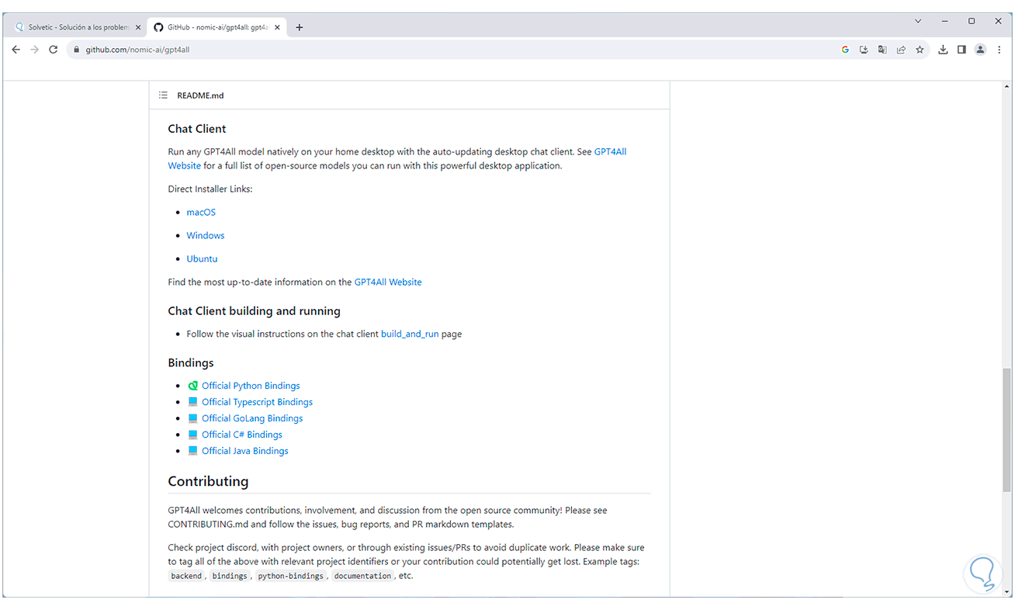The width and height of the screenshot is (1015, 610).
Task: Bookmark this page with the star icon
Action: [920, 50]
